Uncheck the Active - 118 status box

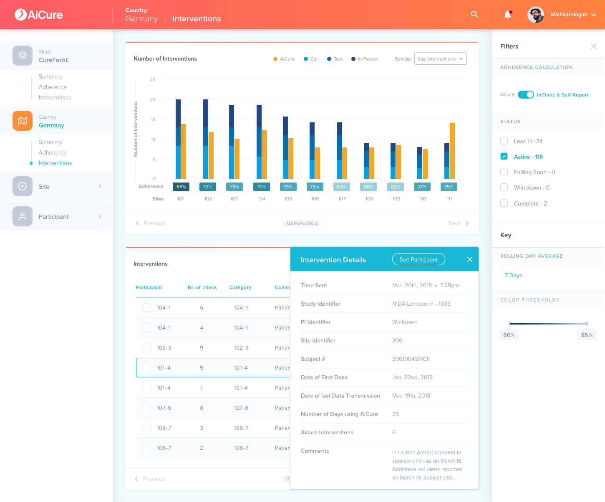coord(504,156)
